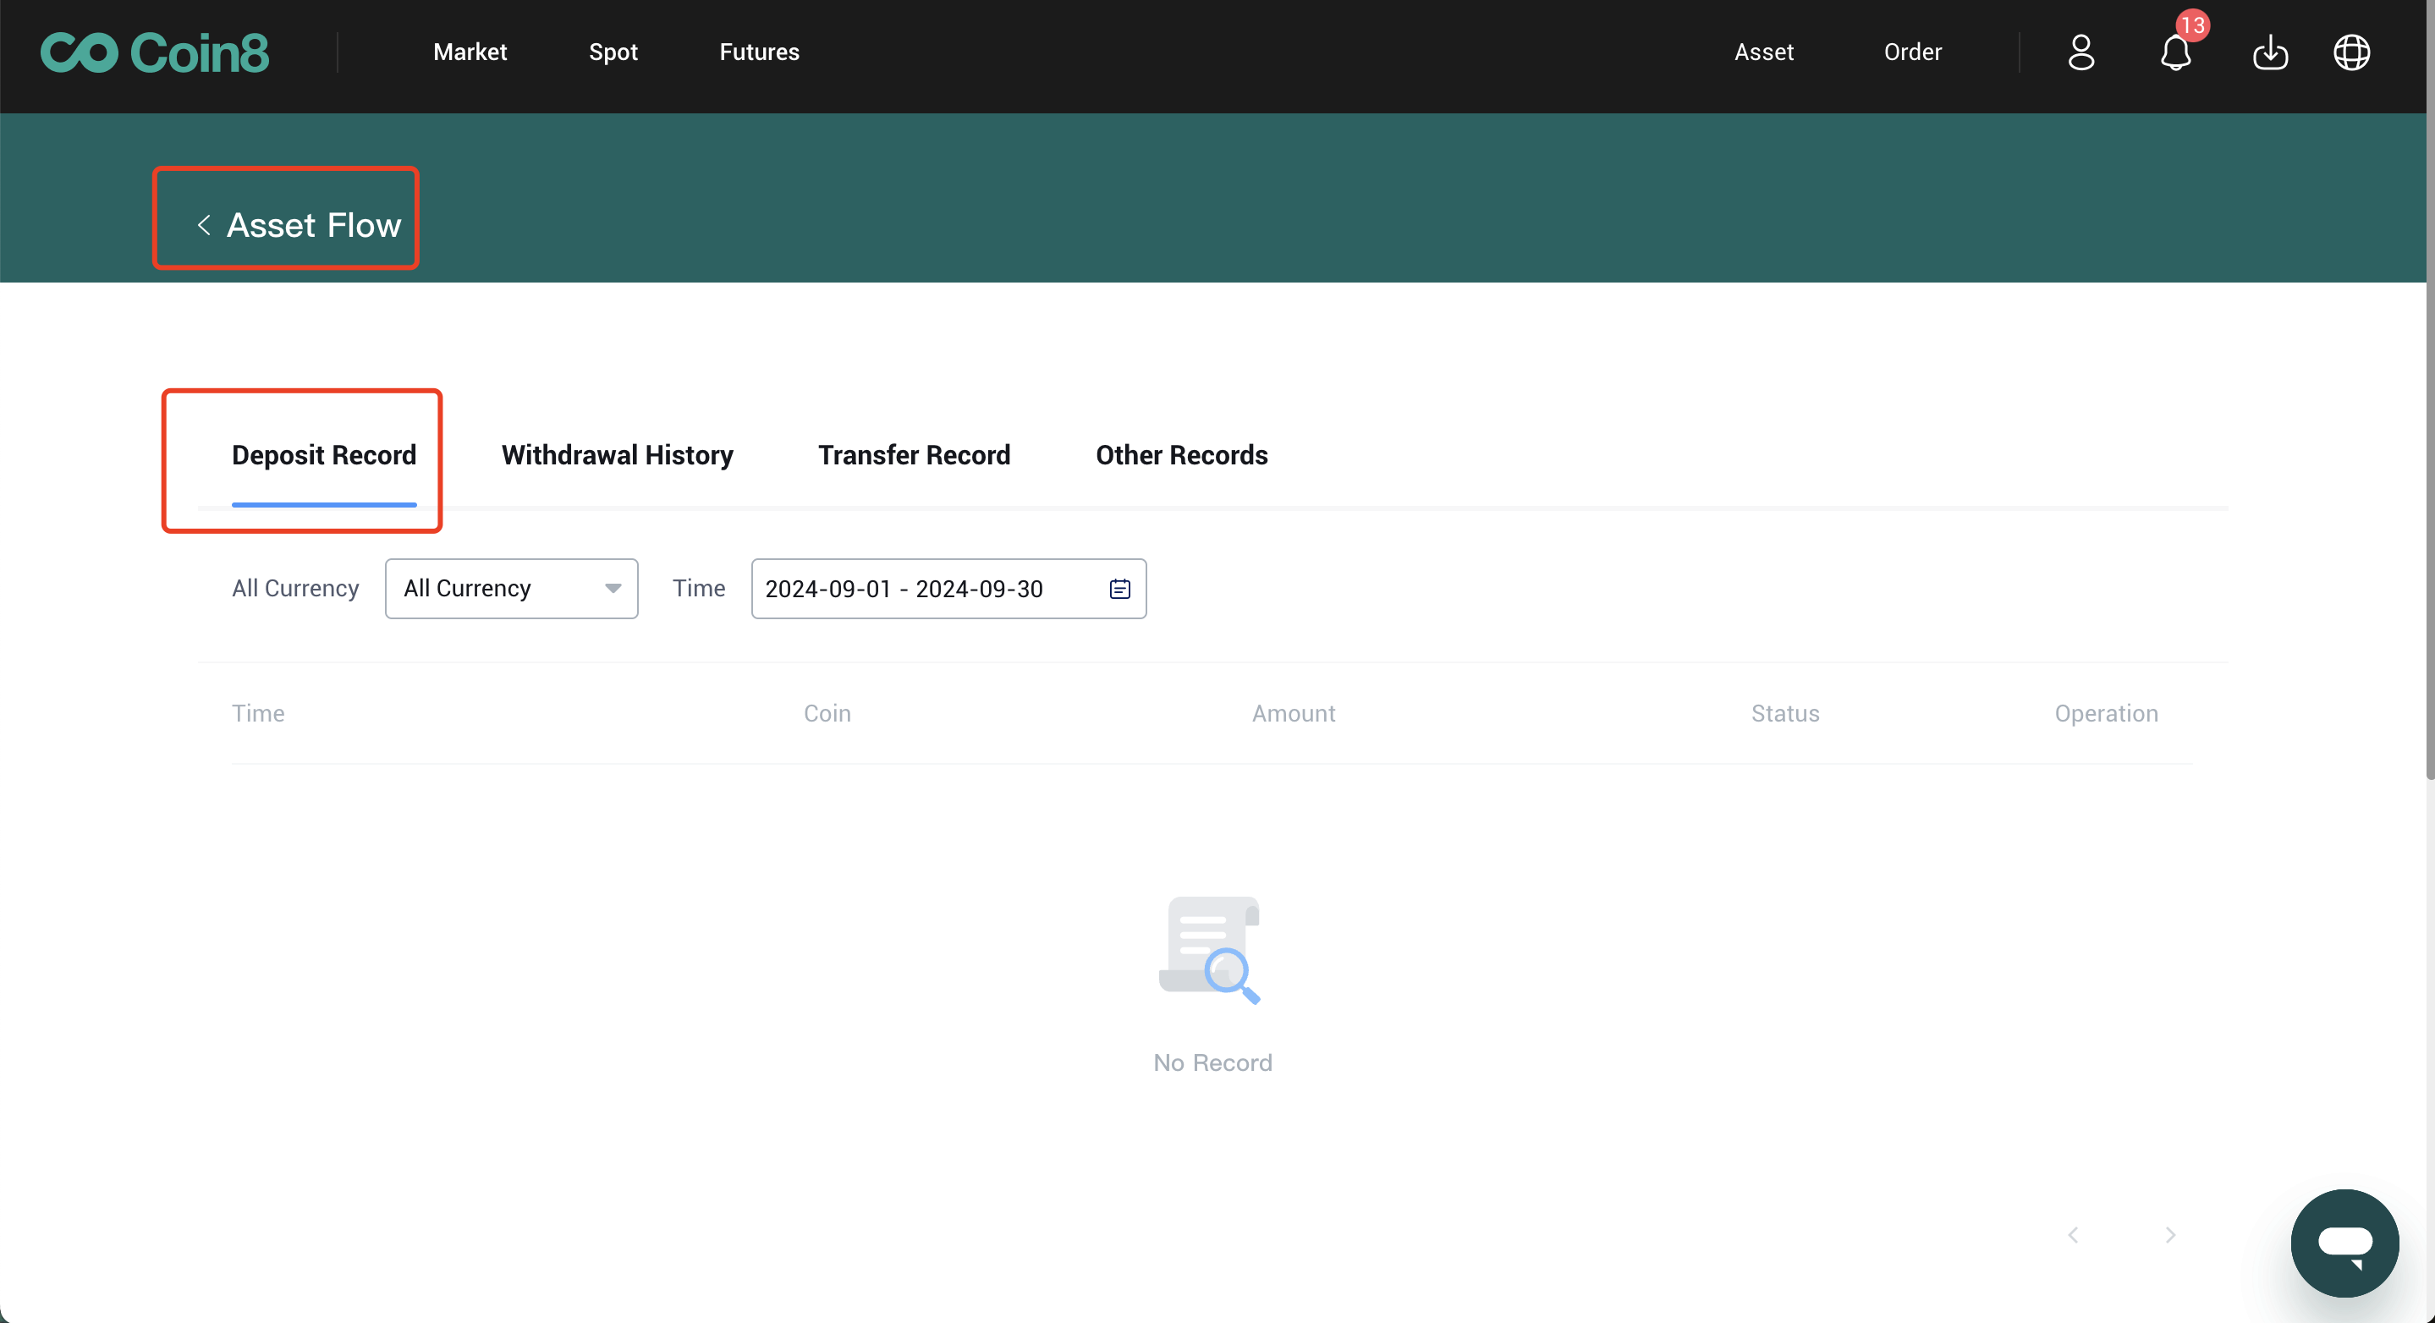Click the calendar icon in date field

(1119, 589)
